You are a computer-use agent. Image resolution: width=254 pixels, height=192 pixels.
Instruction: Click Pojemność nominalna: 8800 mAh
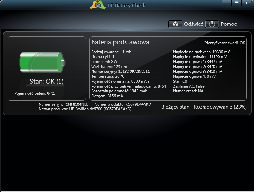(120, 81)
